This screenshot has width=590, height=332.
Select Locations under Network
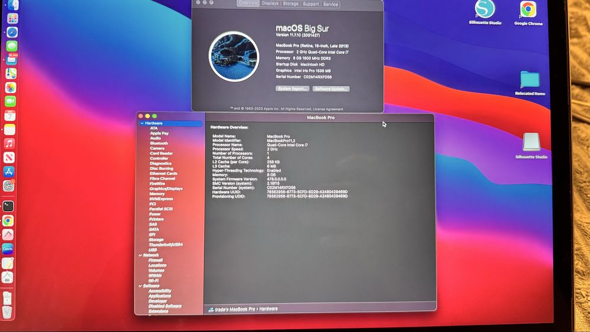158,265
